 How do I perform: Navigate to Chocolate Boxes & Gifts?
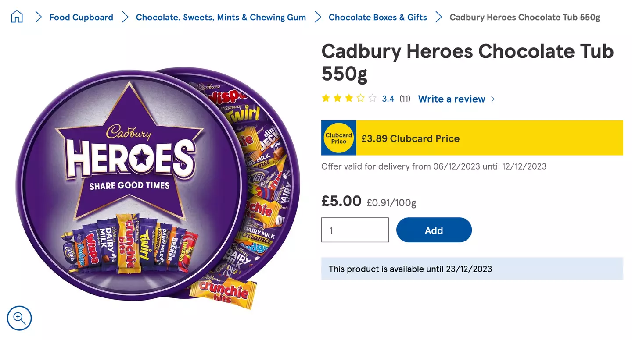point(377,17)
